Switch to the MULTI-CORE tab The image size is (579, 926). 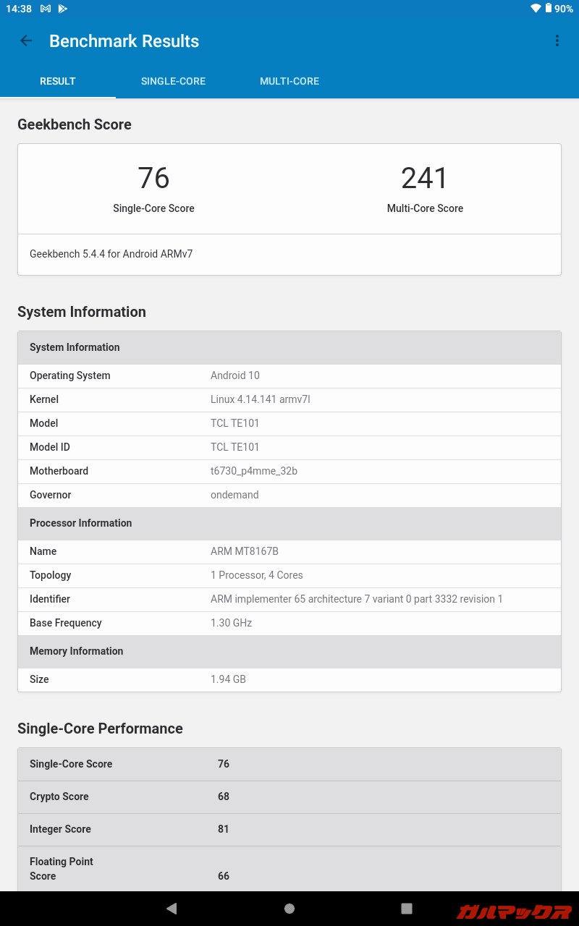pyautogui.click(x=289, y=81)
